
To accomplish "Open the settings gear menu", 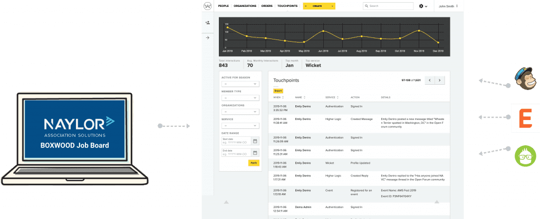I will pos(423,6).
